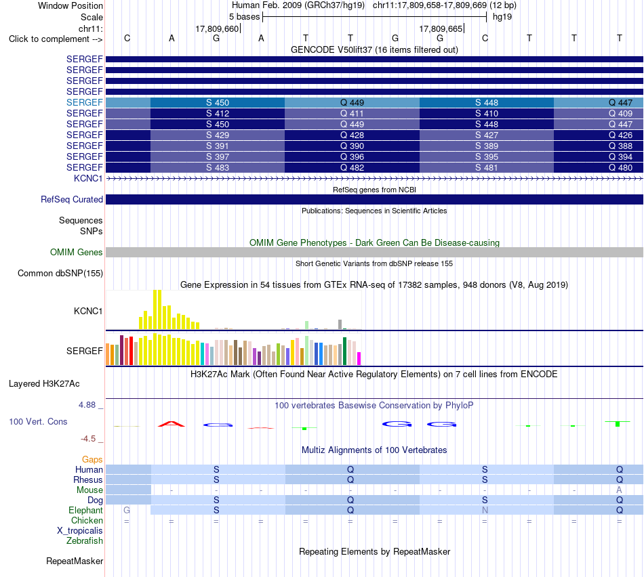The height and width of the screenshot is (577, 644).
Task: Click codon Q 390 in SERGEF transcript
Action: [352, 146]
